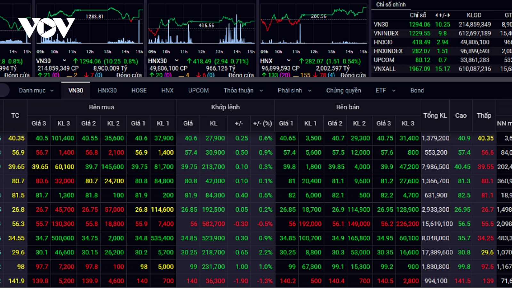Open the Danh mục dropdown
Image resolution: width=512 pixels, height=288 pixels.
point(36,91)
